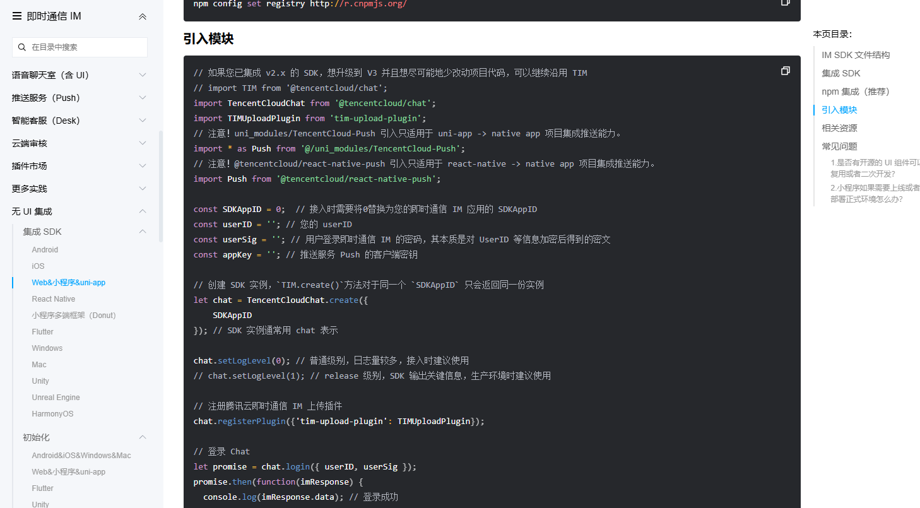
Task: Open Android under 集成 SDK
Action: click(45, 250)
